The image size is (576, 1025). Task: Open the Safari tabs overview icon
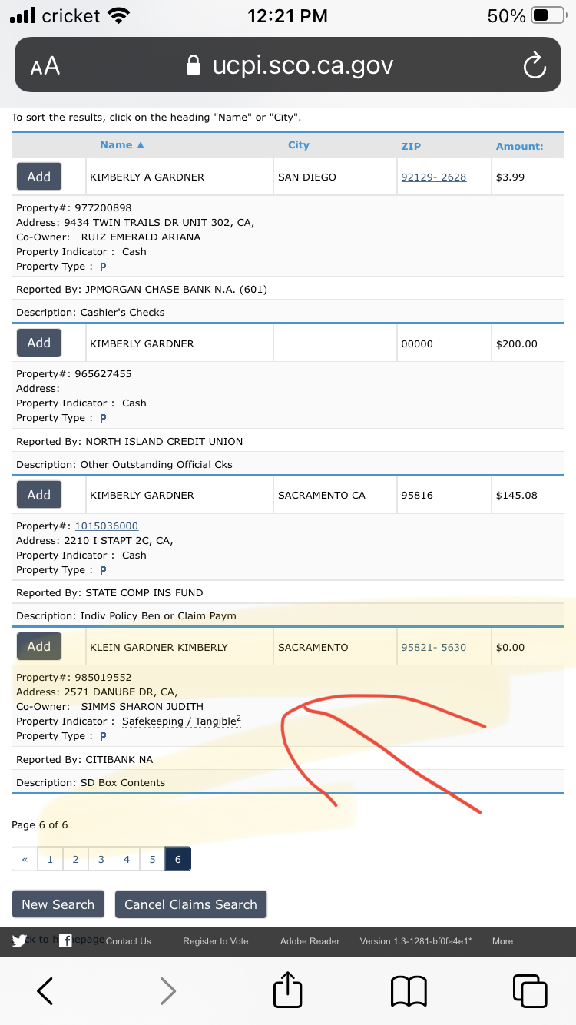(x=530, y=990)
